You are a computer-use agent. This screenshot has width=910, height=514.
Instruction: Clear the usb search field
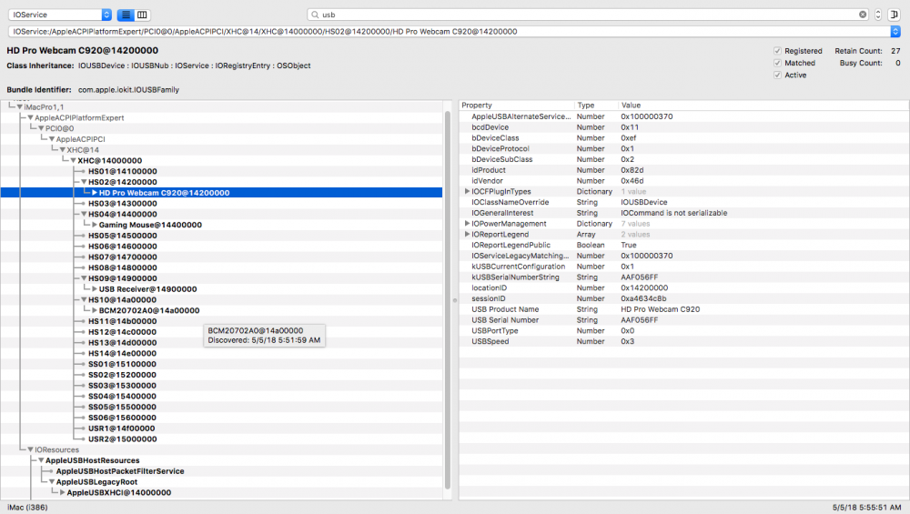[x=863, y=15]
